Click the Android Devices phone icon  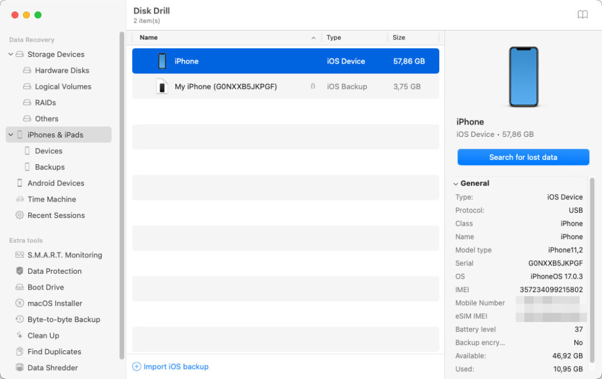point(19,183)
